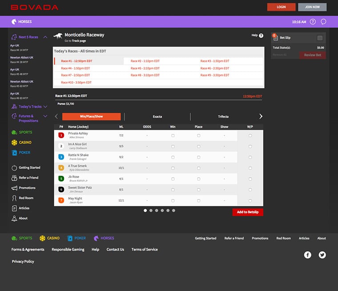Open Ayr-UK Race #4 14 MTP

[19, 48]
